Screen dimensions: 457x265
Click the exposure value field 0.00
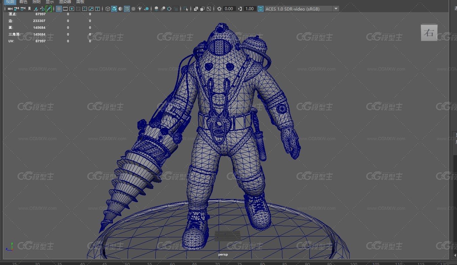pyautogui.click(x=229, y=9)
